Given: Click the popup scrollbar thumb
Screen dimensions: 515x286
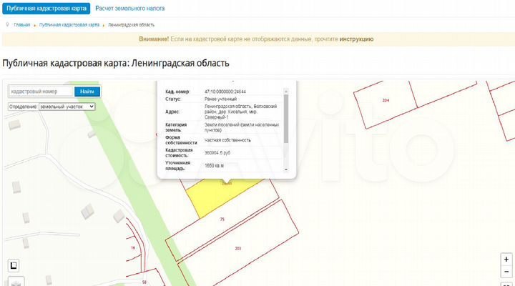Looking at the screenshot, I should pyautogui.click(x=285, y=119).
